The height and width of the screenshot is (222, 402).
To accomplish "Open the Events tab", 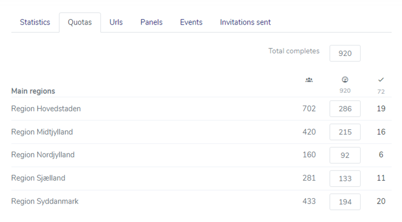I will pyautogui.click(x=191, y=22).
